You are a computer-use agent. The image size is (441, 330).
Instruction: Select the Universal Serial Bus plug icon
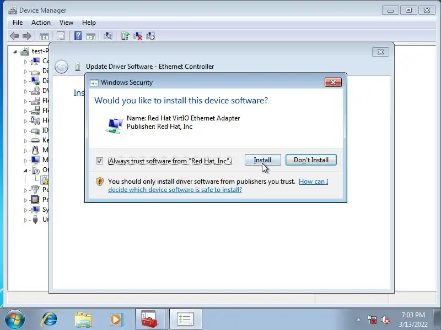coord(35,219)
